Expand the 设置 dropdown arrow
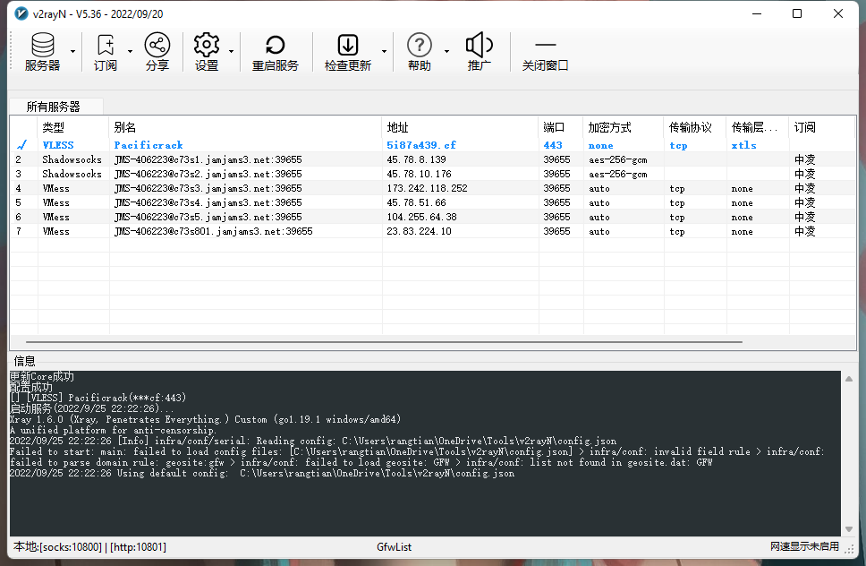The image size is (866, 566). pyautogui.click(x=232, y=52)
